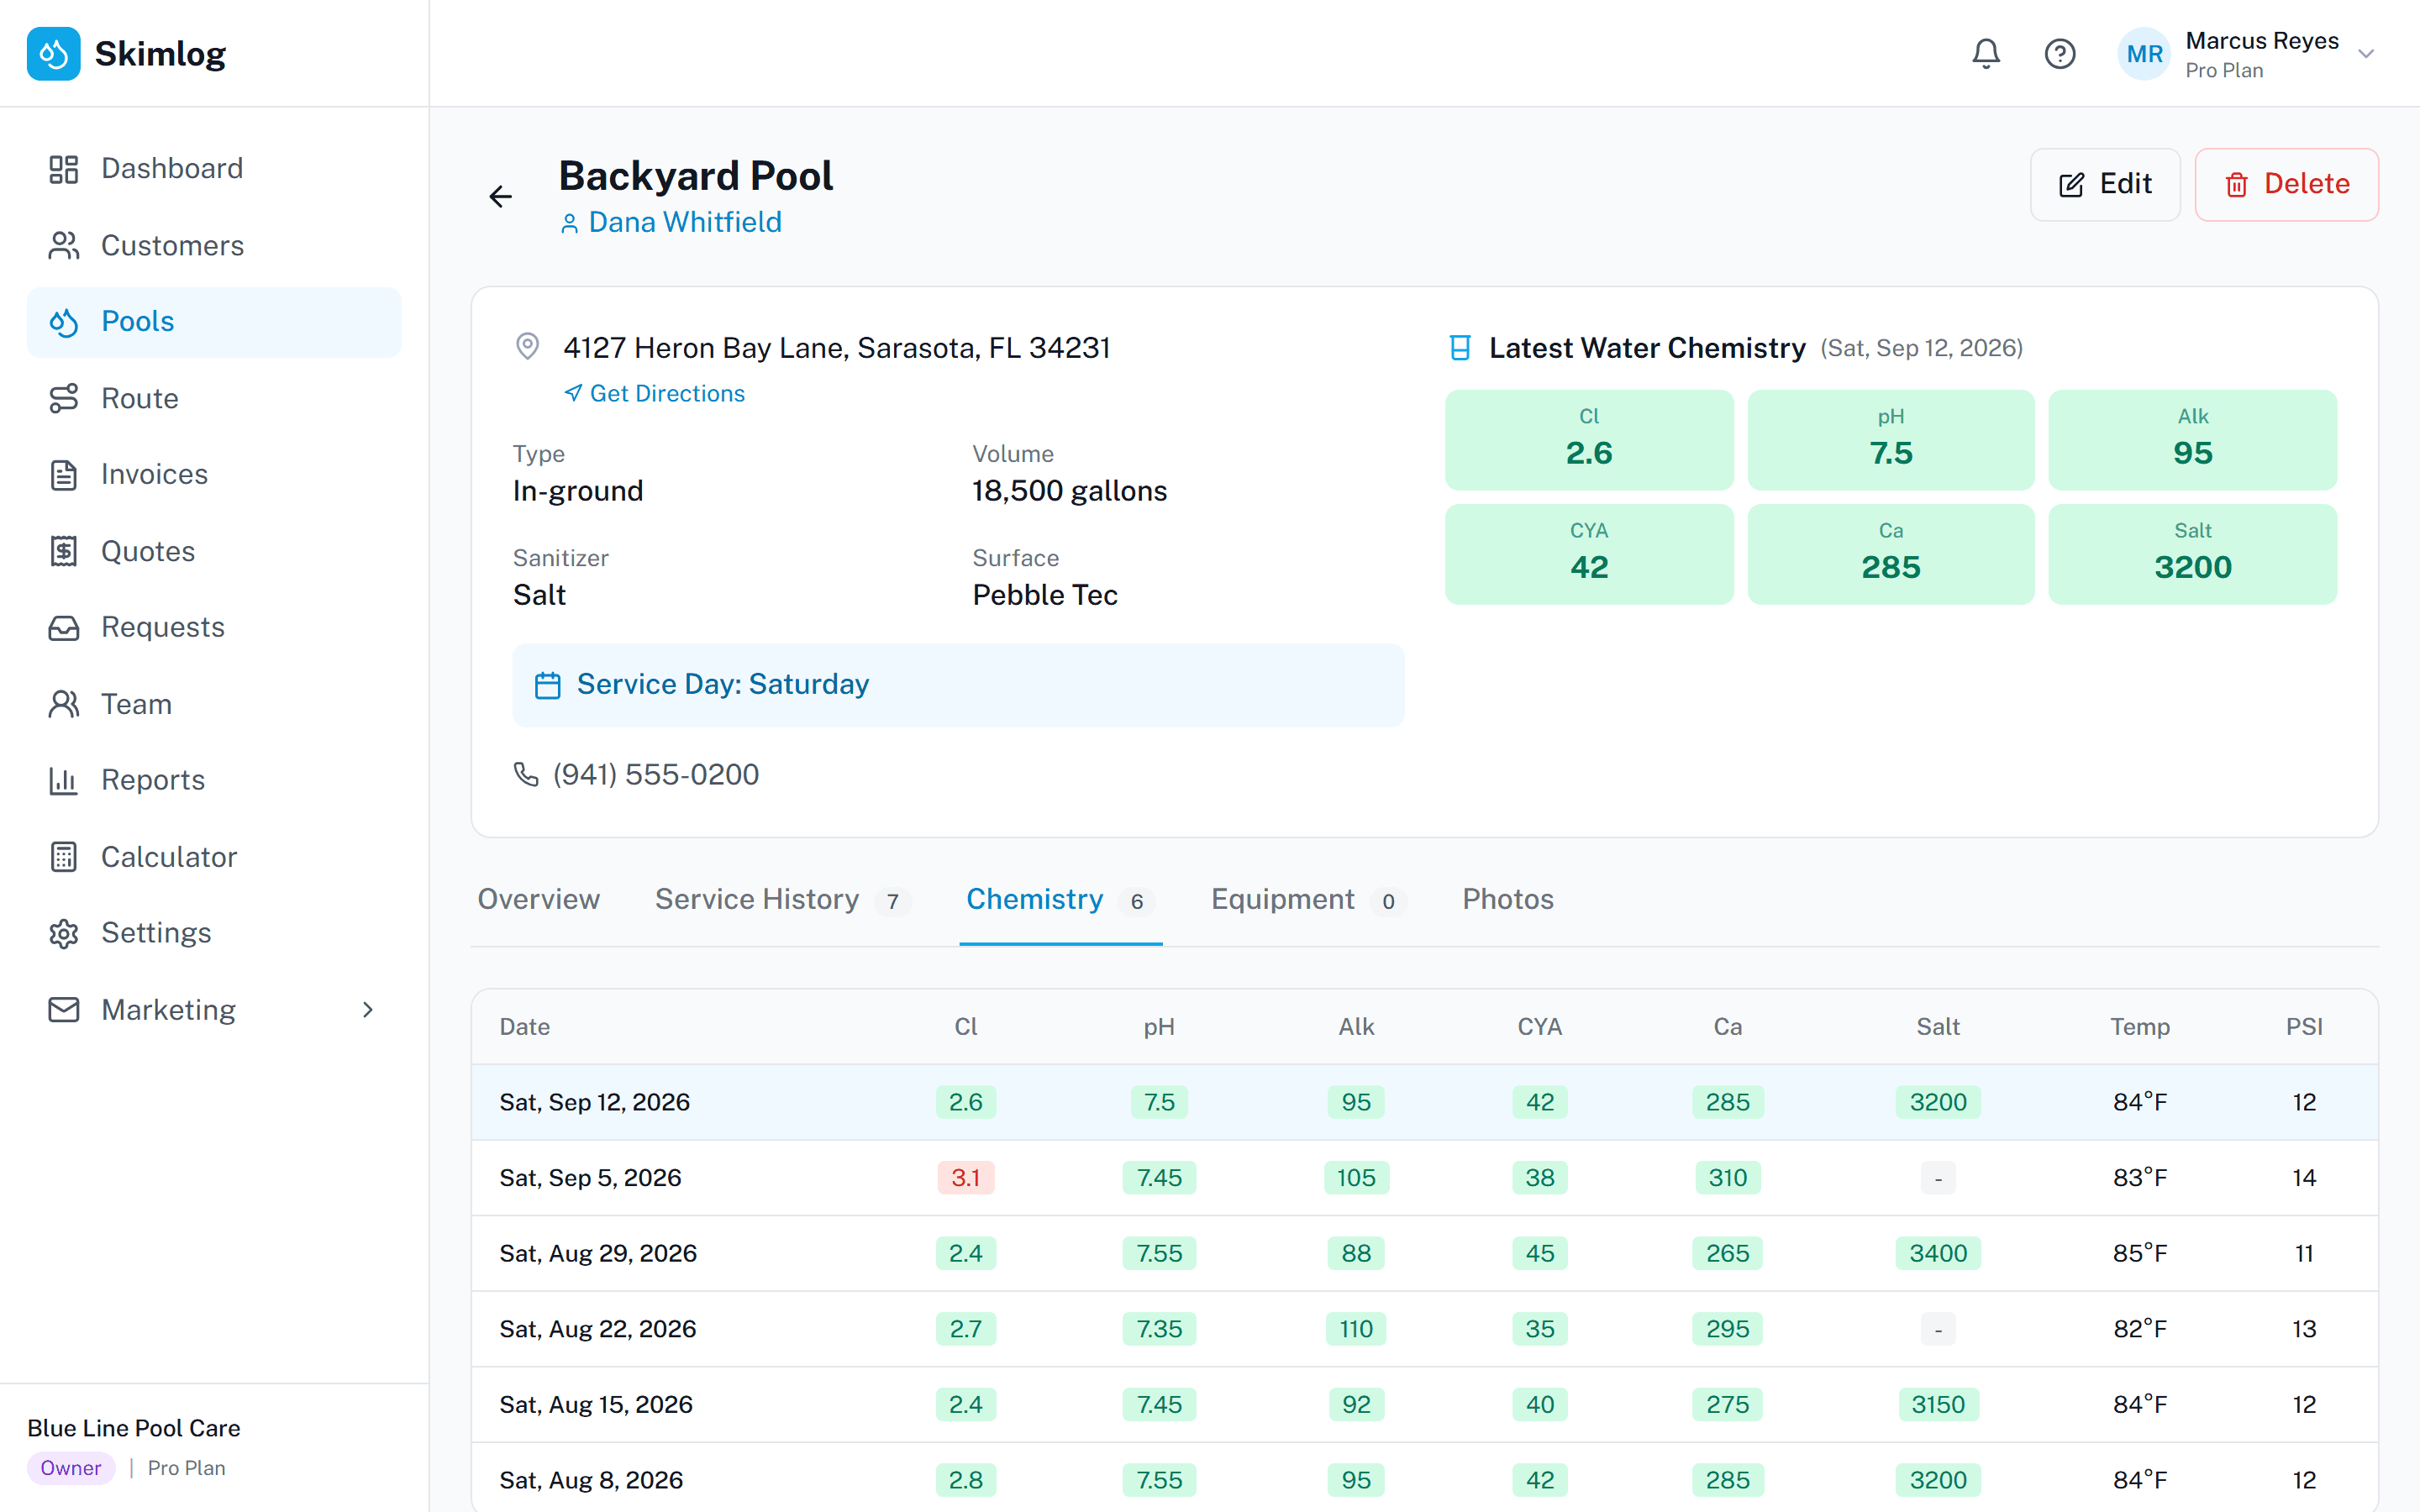
Task: Click the Marketing envelope icon
Action: point(64,1010)
